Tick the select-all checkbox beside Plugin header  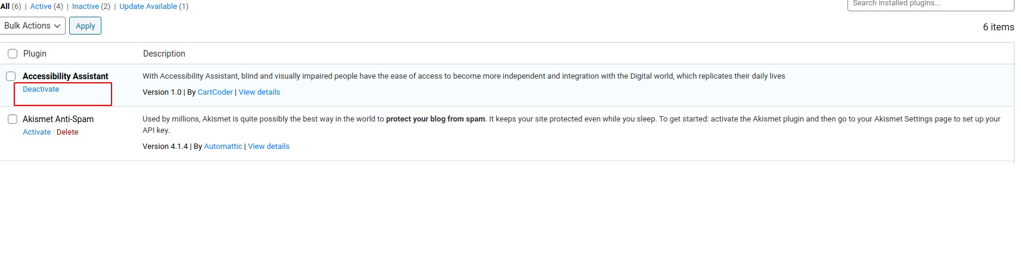[13, 54]
